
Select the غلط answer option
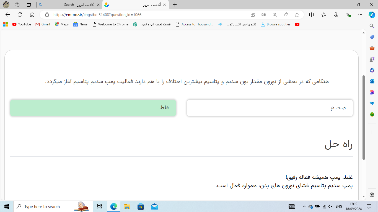coord(93,108)
